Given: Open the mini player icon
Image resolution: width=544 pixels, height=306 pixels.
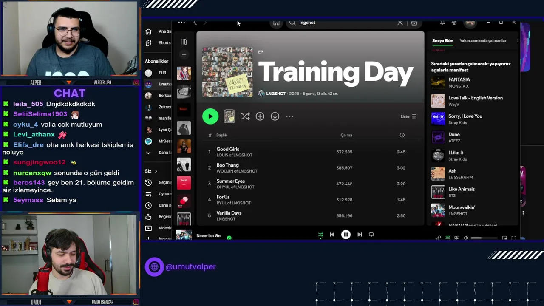Looking at the screenshot, I should [x=504, y=238].
